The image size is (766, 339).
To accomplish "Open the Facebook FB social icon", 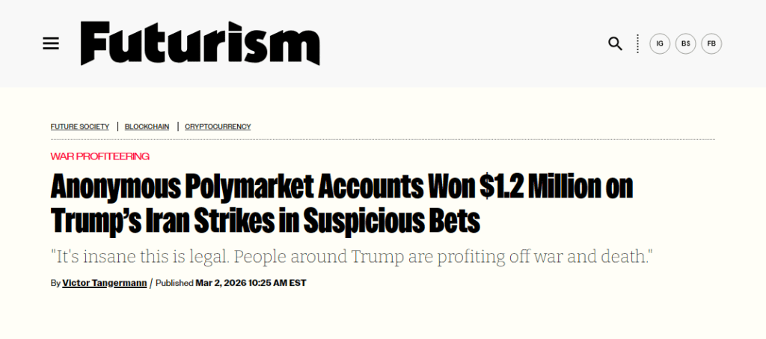I will click(x=711, y=43).
